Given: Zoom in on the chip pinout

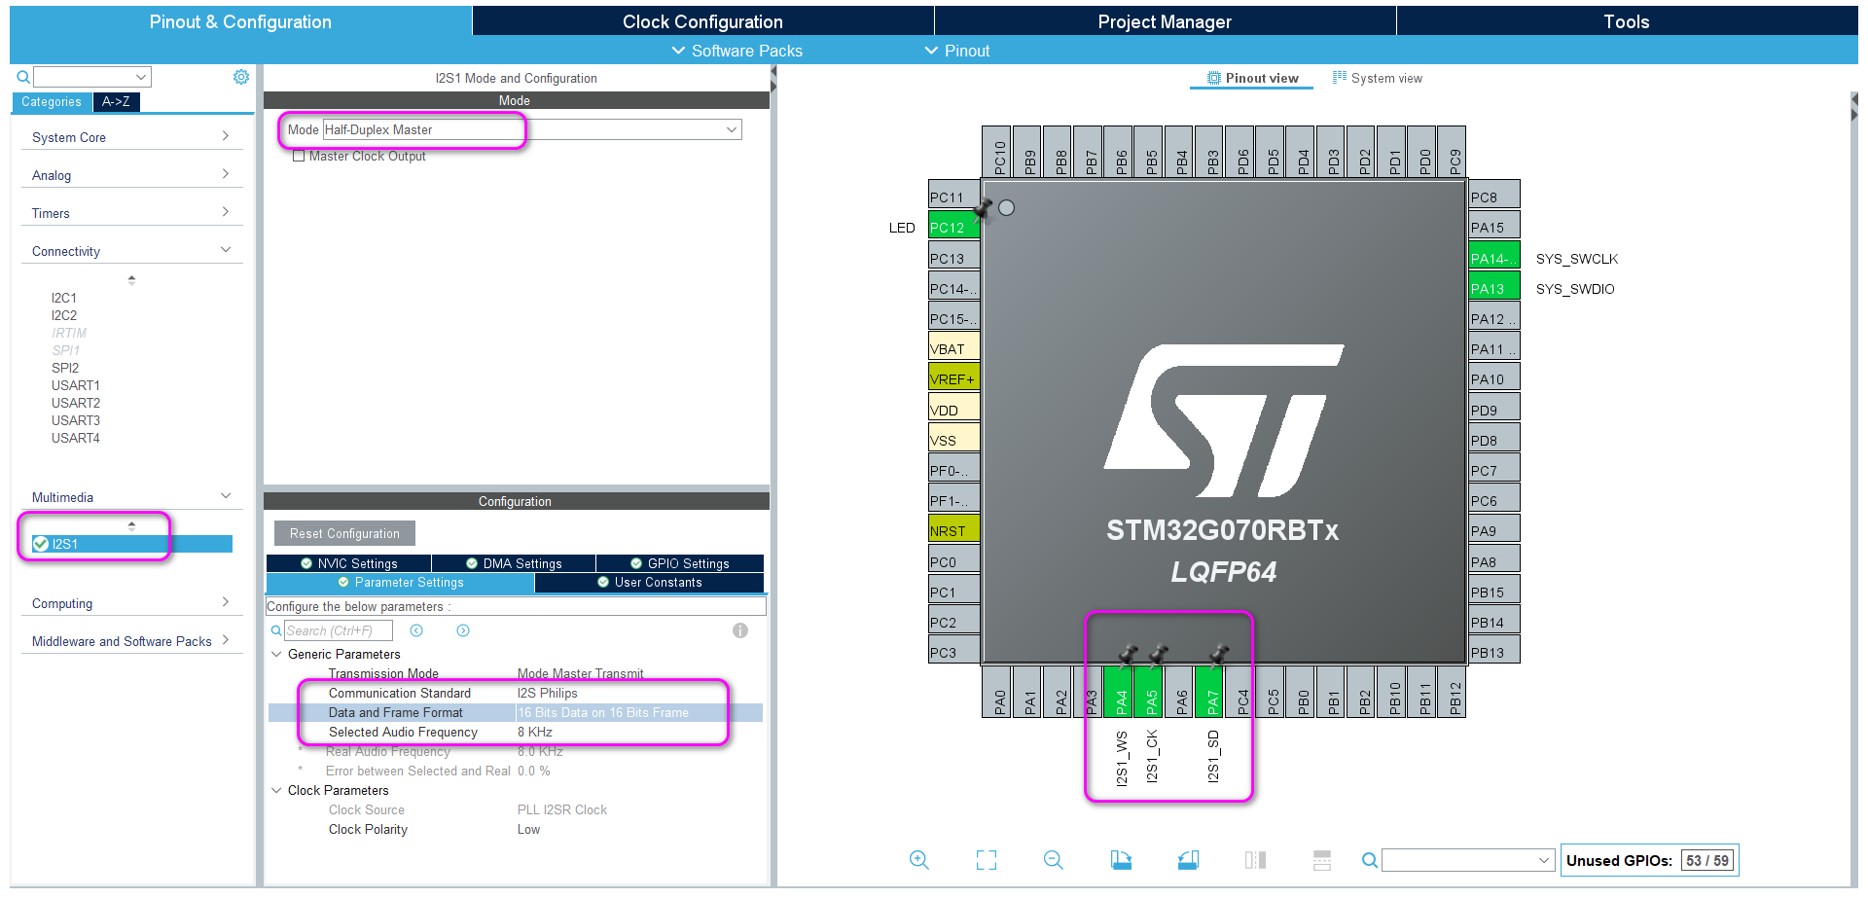Looking at the screenshot, I should [918, 860].
